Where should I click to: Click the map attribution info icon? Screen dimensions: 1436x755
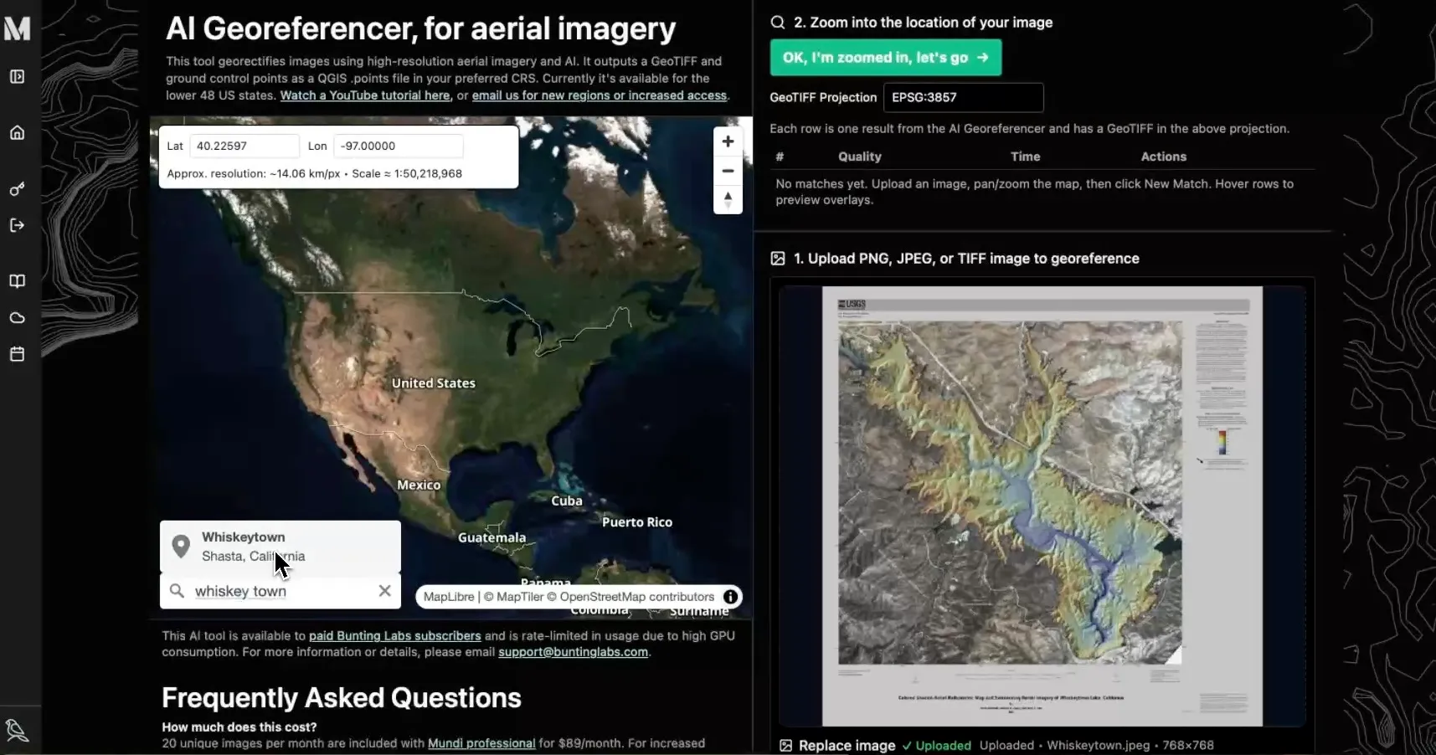pos(730,597)
